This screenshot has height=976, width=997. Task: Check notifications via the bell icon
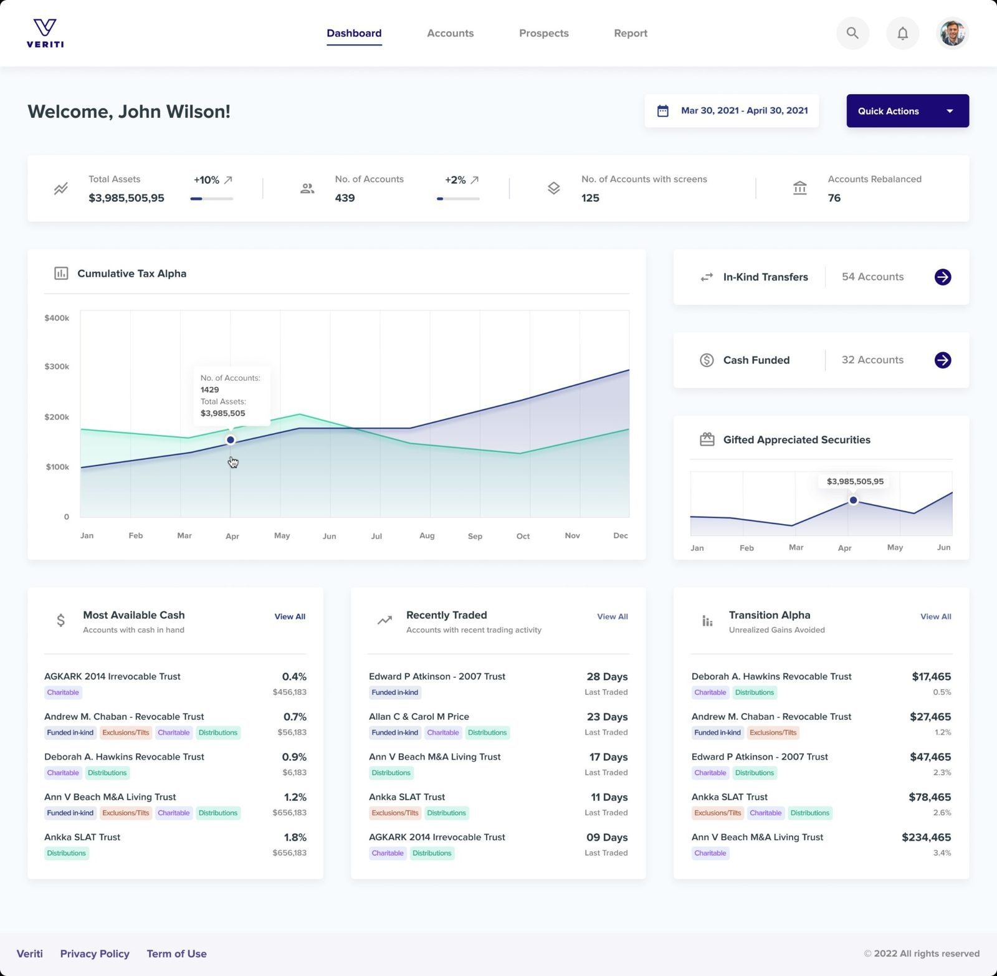click(902, 33)
